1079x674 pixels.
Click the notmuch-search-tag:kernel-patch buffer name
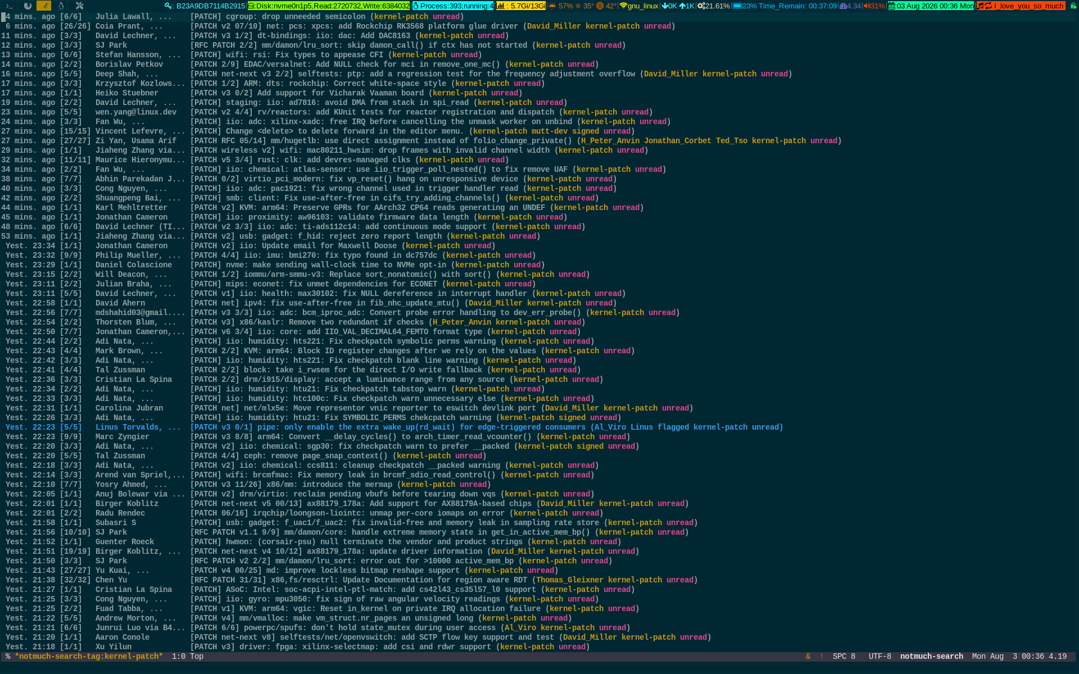89,657
